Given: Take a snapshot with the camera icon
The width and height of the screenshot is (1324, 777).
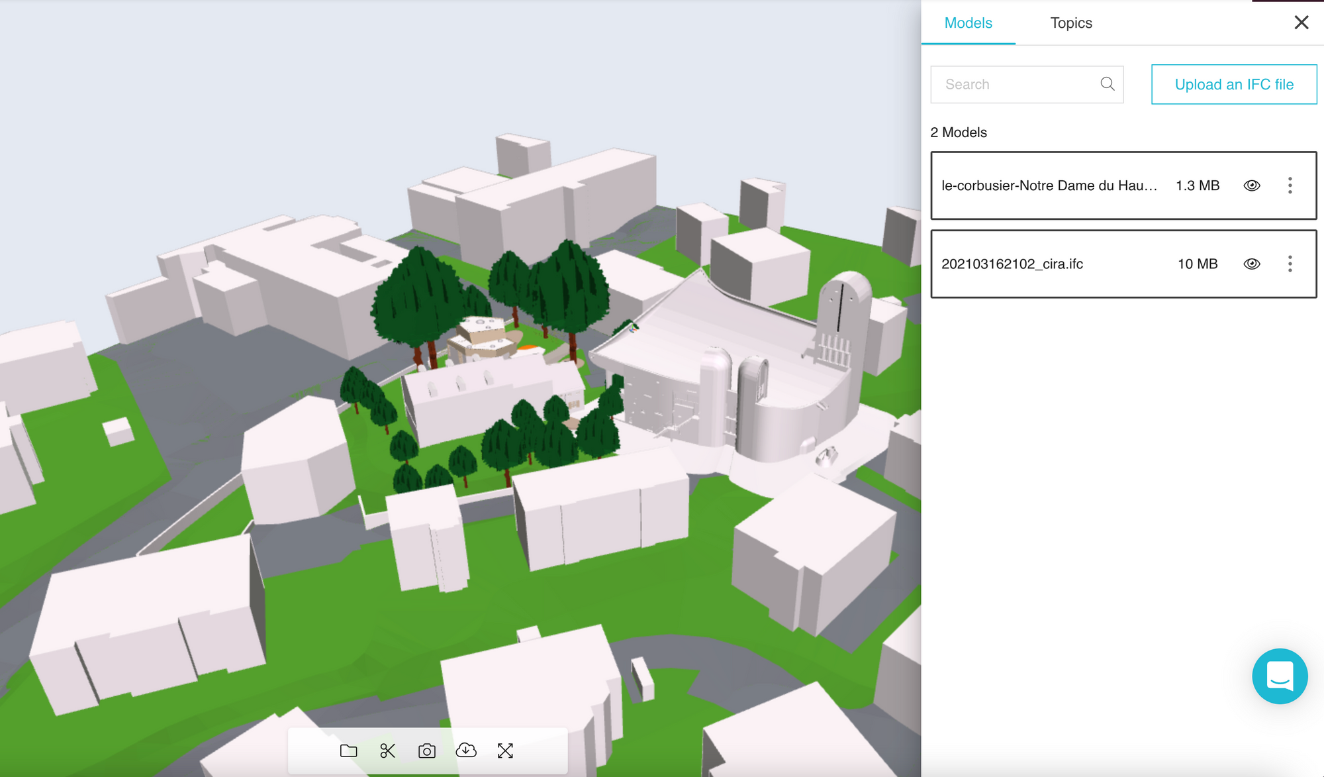Looking at the screenshot, I should 427,751.
